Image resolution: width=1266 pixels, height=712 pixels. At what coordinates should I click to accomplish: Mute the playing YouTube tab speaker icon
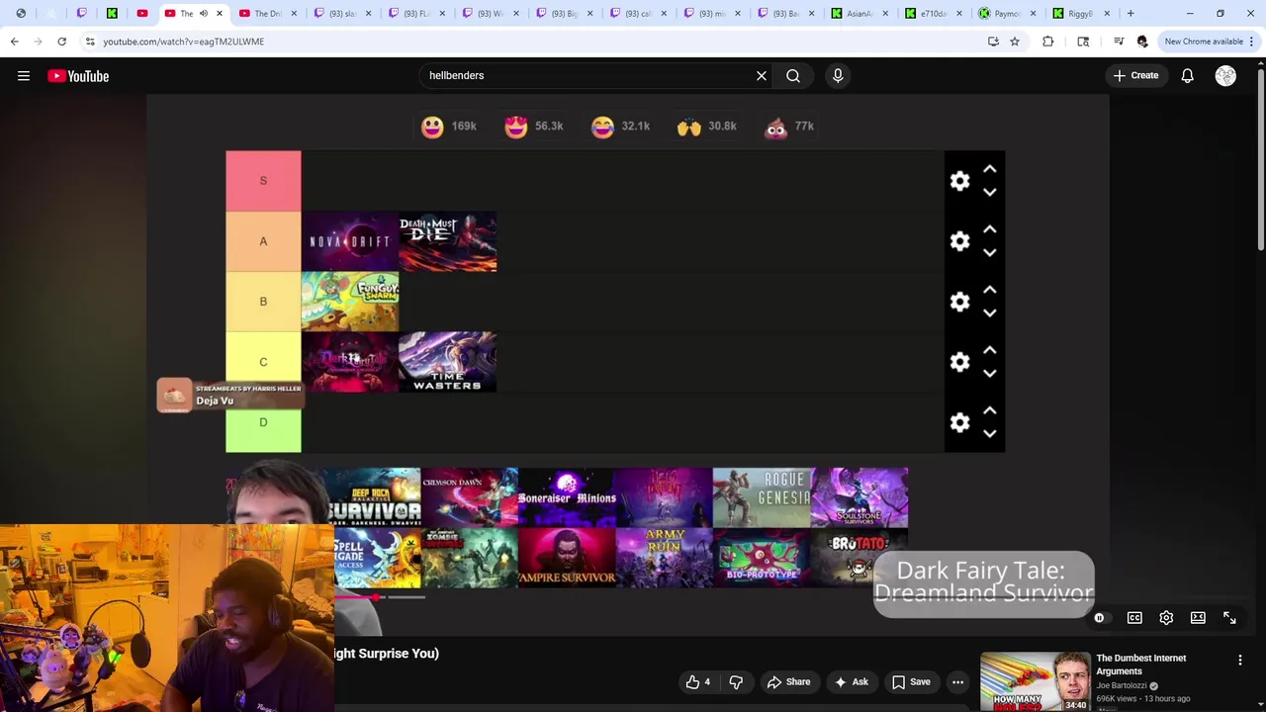204,14
